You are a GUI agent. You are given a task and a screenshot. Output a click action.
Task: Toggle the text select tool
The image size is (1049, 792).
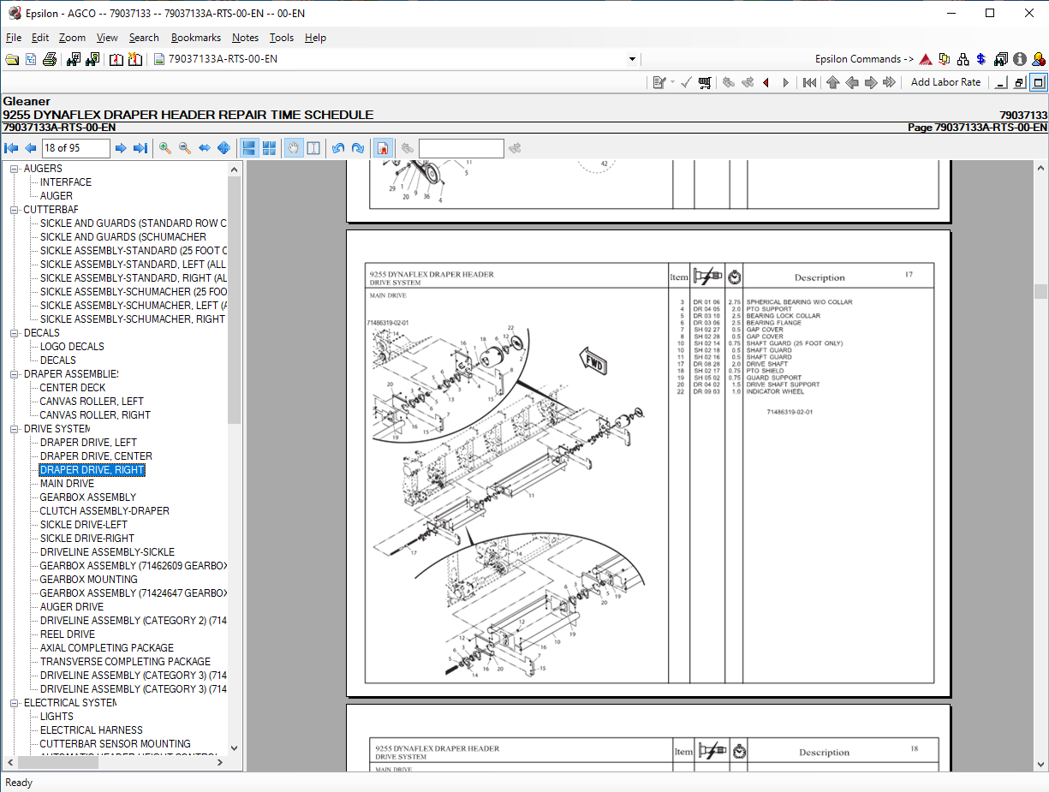313,148
